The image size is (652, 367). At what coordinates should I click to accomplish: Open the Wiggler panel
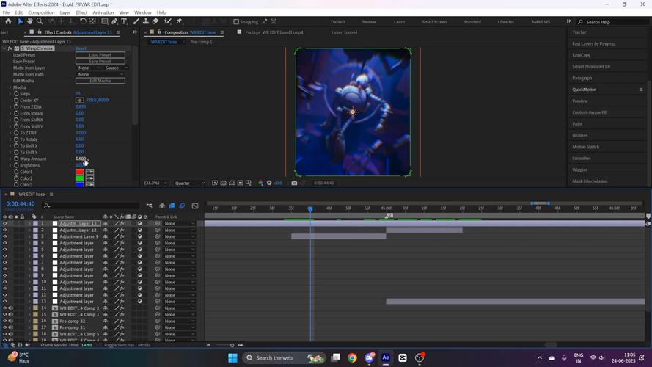(579, 170)
